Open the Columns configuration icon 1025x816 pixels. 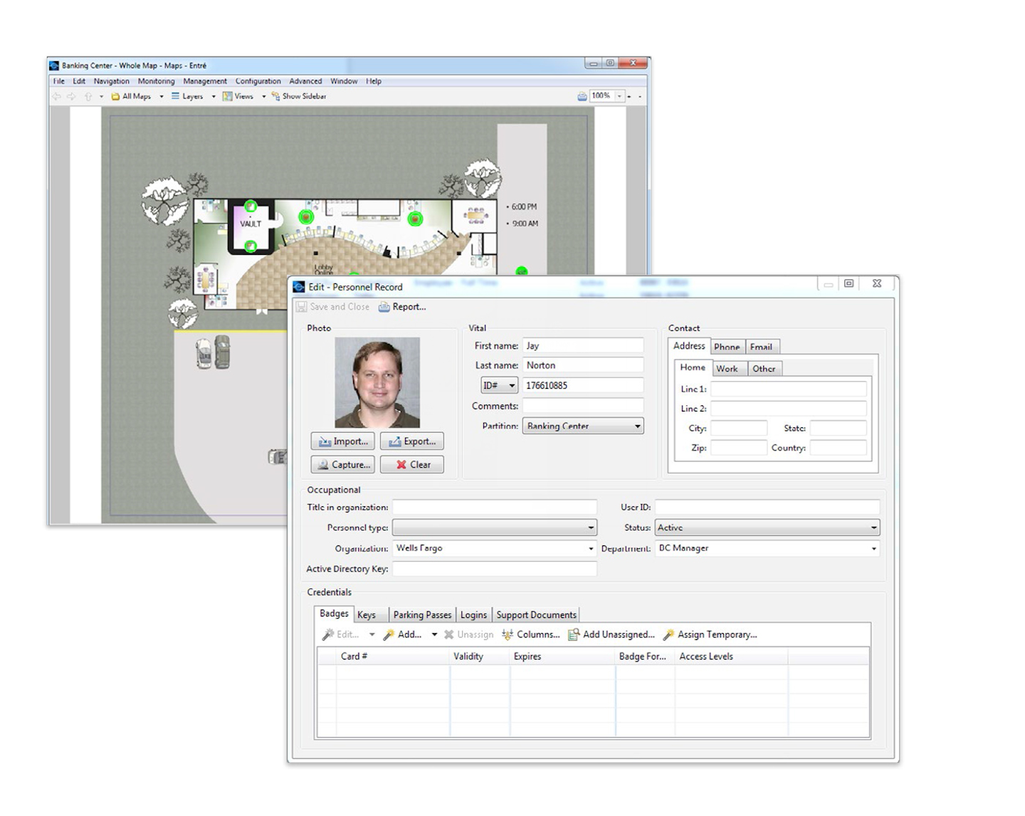coord(508,634)
